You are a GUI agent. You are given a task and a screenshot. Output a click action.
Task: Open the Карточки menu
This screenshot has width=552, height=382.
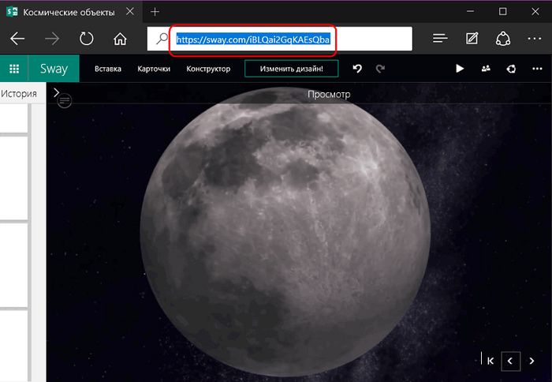pyautogui.click(x=154, y=69)
